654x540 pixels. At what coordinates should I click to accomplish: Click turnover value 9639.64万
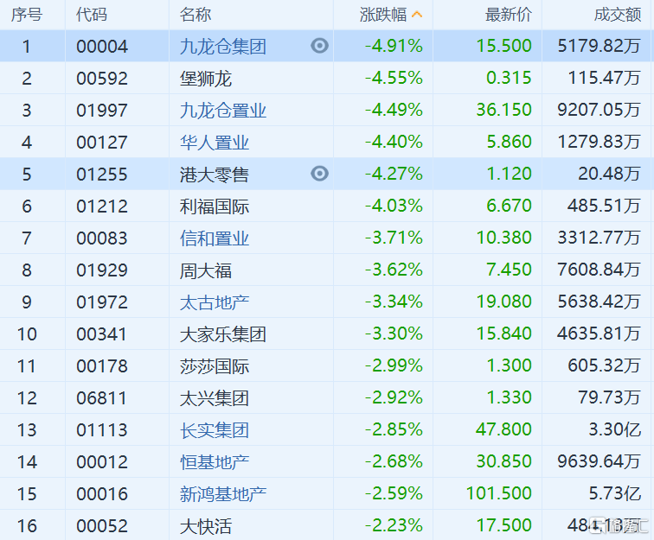tap(599, 461)
